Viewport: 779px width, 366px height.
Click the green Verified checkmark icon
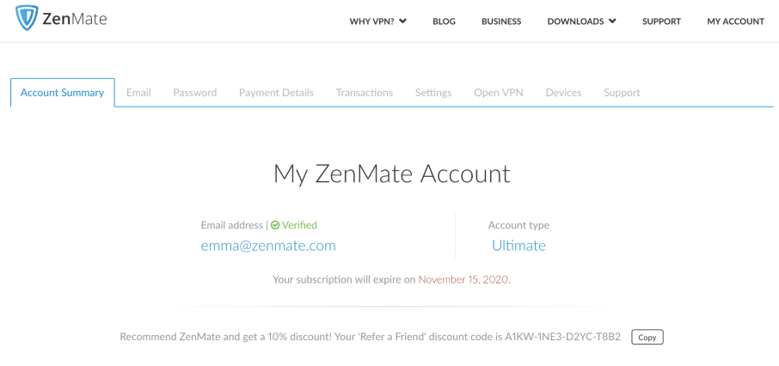[275, 225]
